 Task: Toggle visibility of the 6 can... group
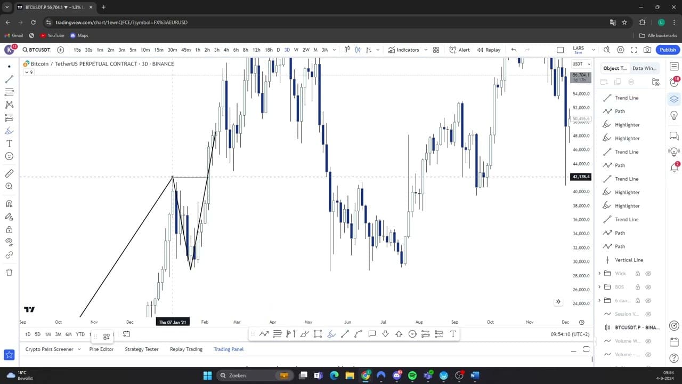click(x=648, y=300)
